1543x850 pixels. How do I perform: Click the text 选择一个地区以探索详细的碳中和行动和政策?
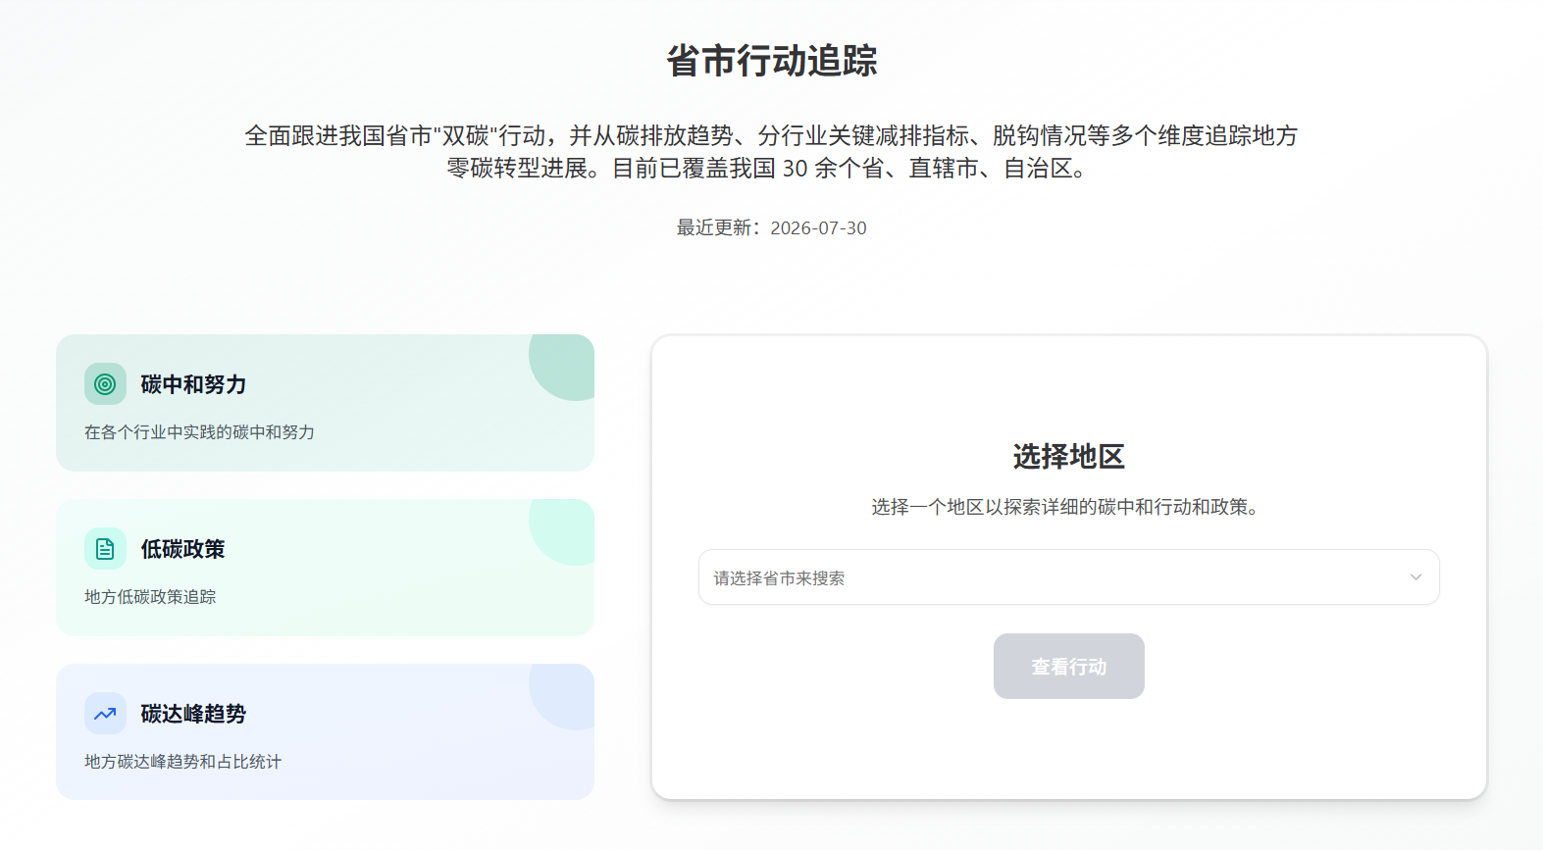(x=1068, y=507)
